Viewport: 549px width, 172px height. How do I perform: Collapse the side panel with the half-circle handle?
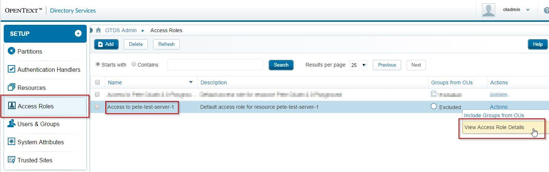pyautogui.click(x=91, y=30)
